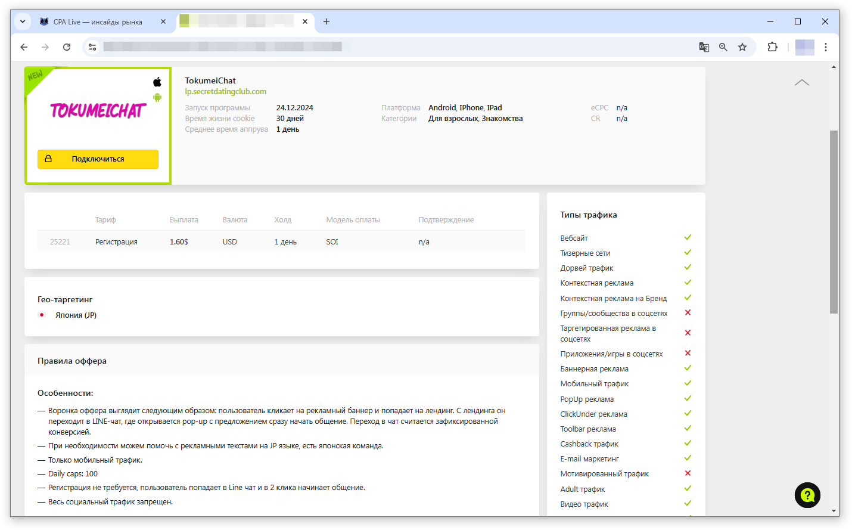Viewport: 852px width, 530px height.
Task: Click the browser back arrow
Action: pos(24,47)
